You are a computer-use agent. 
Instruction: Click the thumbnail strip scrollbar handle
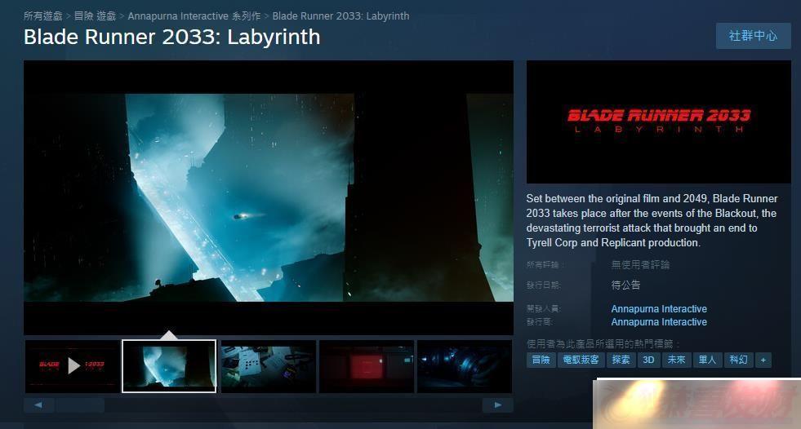80,405
